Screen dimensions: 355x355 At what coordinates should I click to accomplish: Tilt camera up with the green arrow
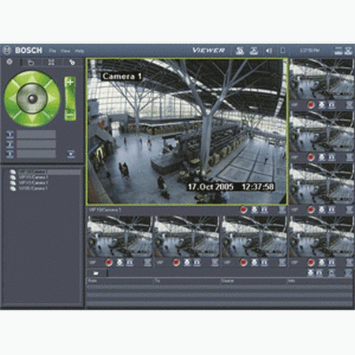click(32, 77)
